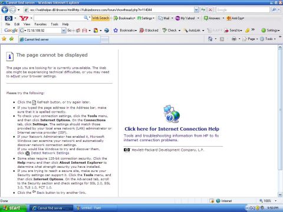Click Google toolbar search field showing 72.18.199.92
This screenshot has height=212, width=283.
pyautogui.click(x=41, y=31)
